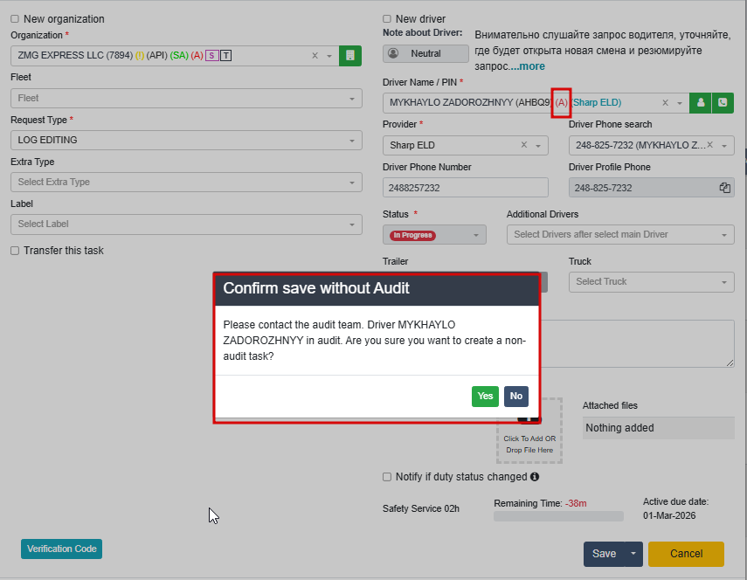Click the green driver profile person icon
The height and width of the screenshot is (580, 747).
701,103
